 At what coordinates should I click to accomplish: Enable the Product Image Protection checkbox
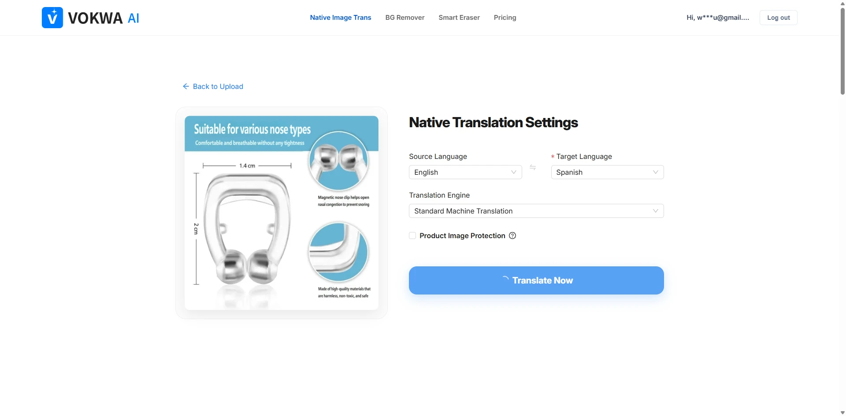coord(412,236)
